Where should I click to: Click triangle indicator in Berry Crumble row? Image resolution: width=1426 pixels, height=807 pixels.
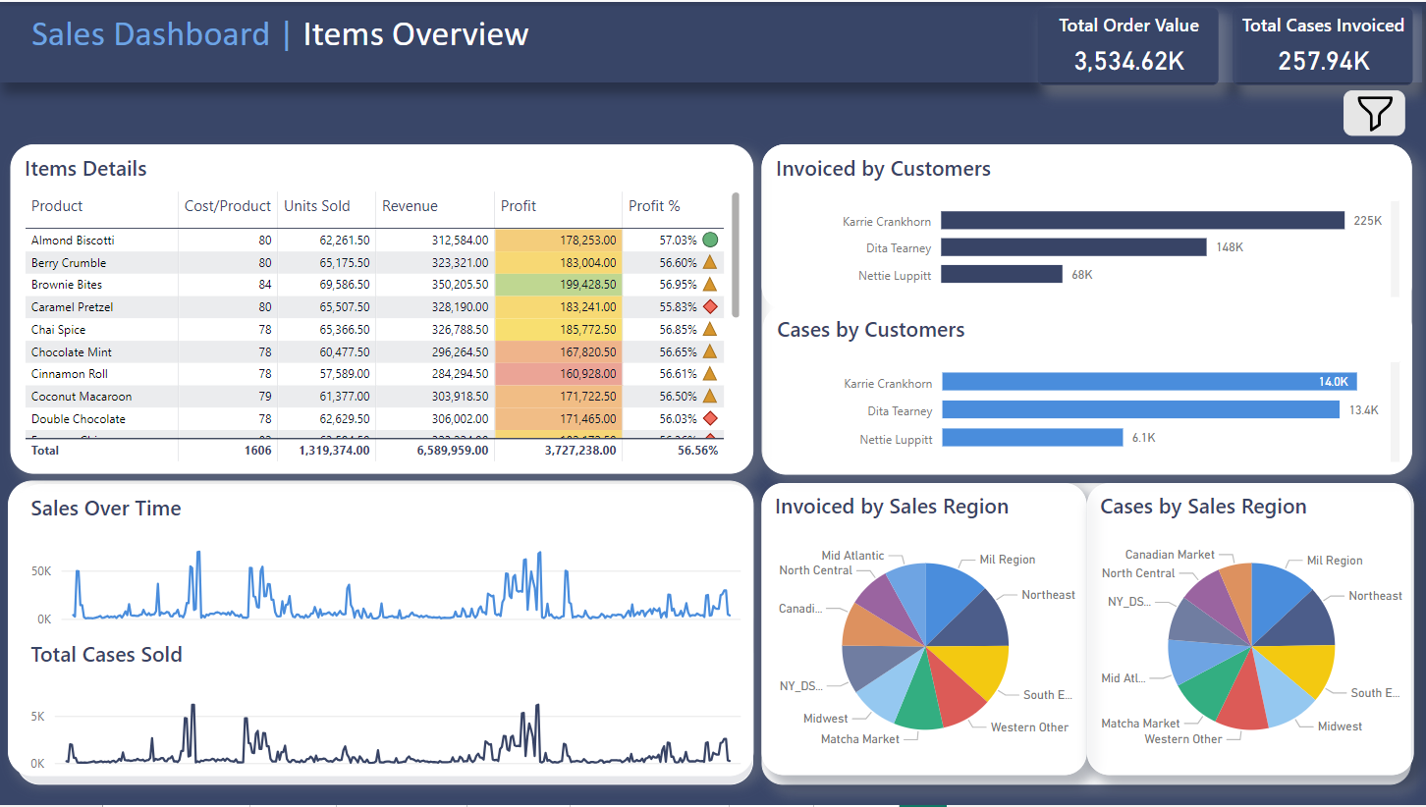(x=710, y=262)
